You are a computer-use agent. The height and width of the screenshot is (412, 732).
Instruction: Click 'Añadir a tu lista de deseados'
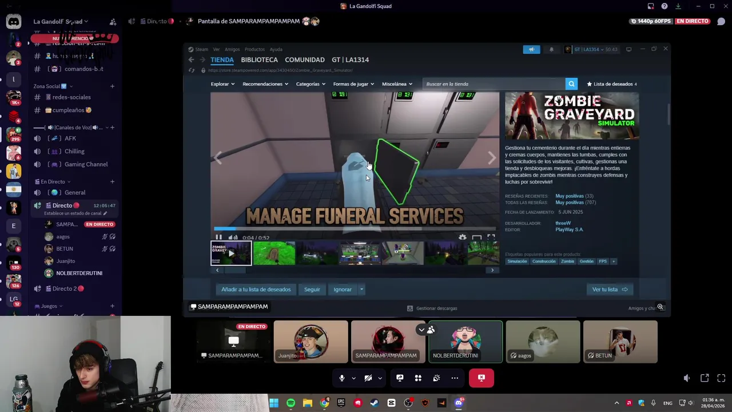point(256,290)
